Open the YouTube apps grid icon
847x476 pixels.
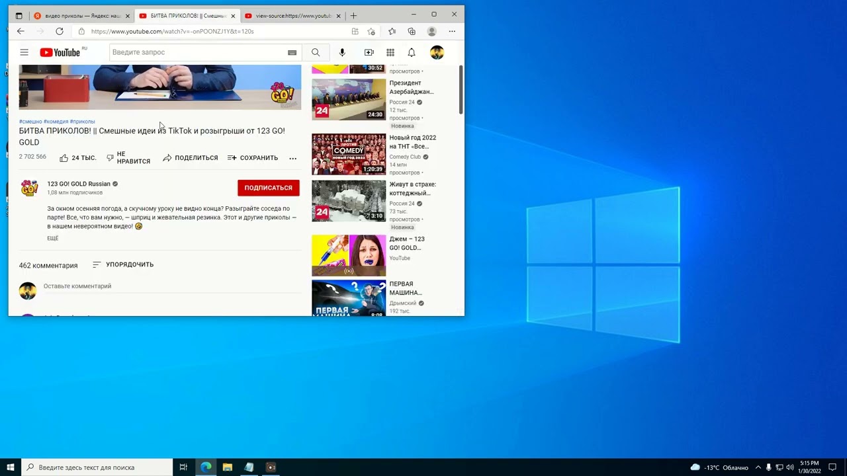point(390,52)
